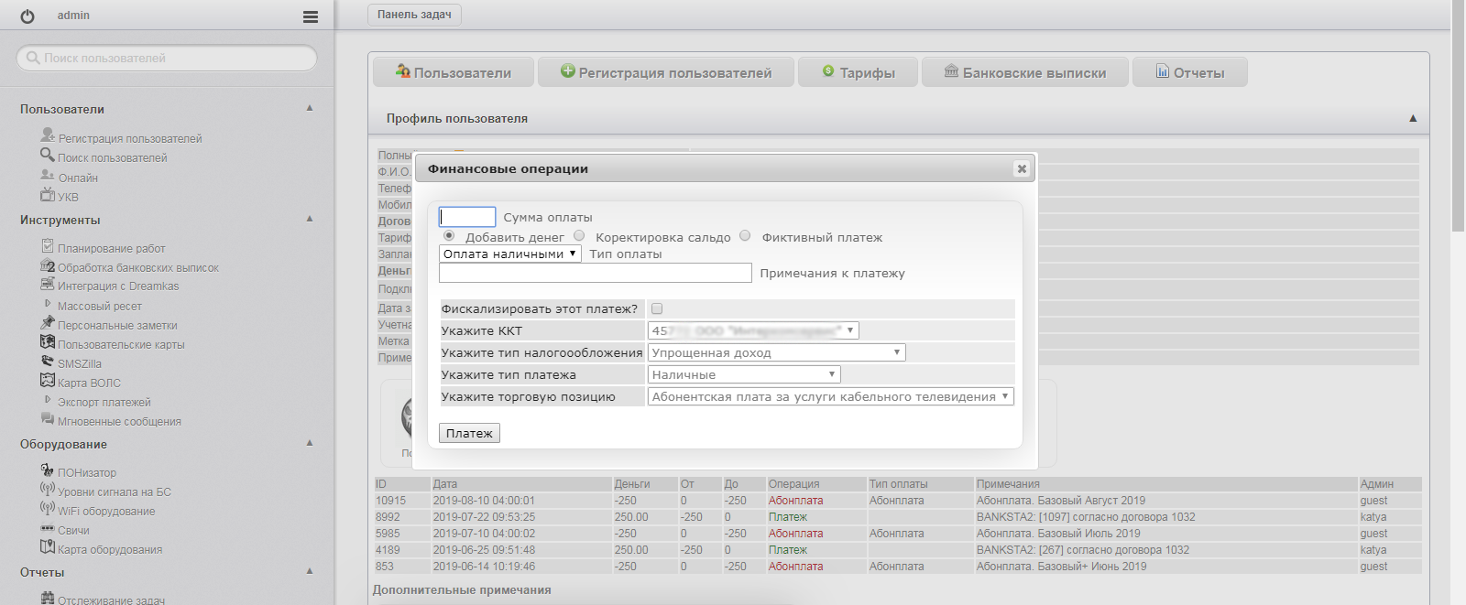The image size is (1466, 605).
Task: Enable Фискализировать этот платеж checkbox
Action: pos(657,308)
